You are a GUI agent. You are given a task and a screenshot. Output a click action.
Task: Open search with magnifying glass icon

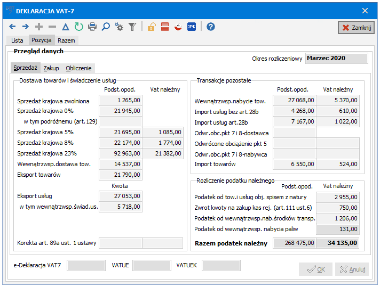pyautogui.click(x=106, y=27)
